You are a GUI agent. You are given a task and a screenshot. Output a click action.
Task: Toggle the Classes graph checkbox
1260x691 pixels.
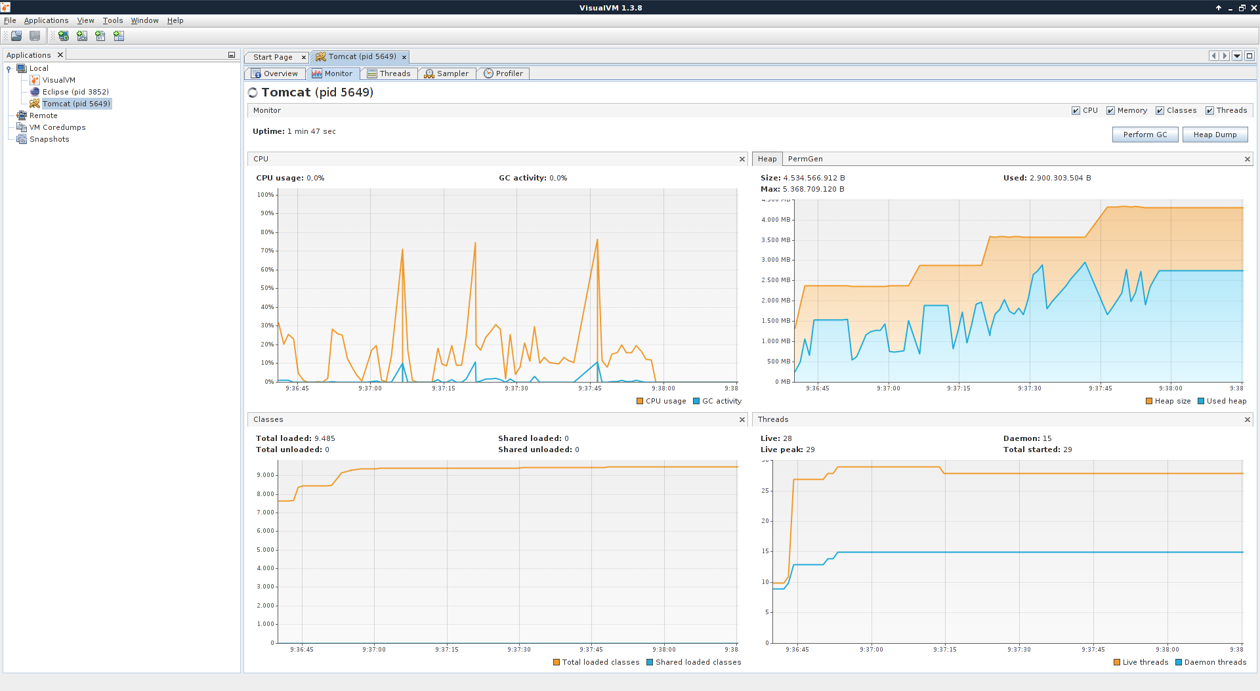pos(1160,111)
